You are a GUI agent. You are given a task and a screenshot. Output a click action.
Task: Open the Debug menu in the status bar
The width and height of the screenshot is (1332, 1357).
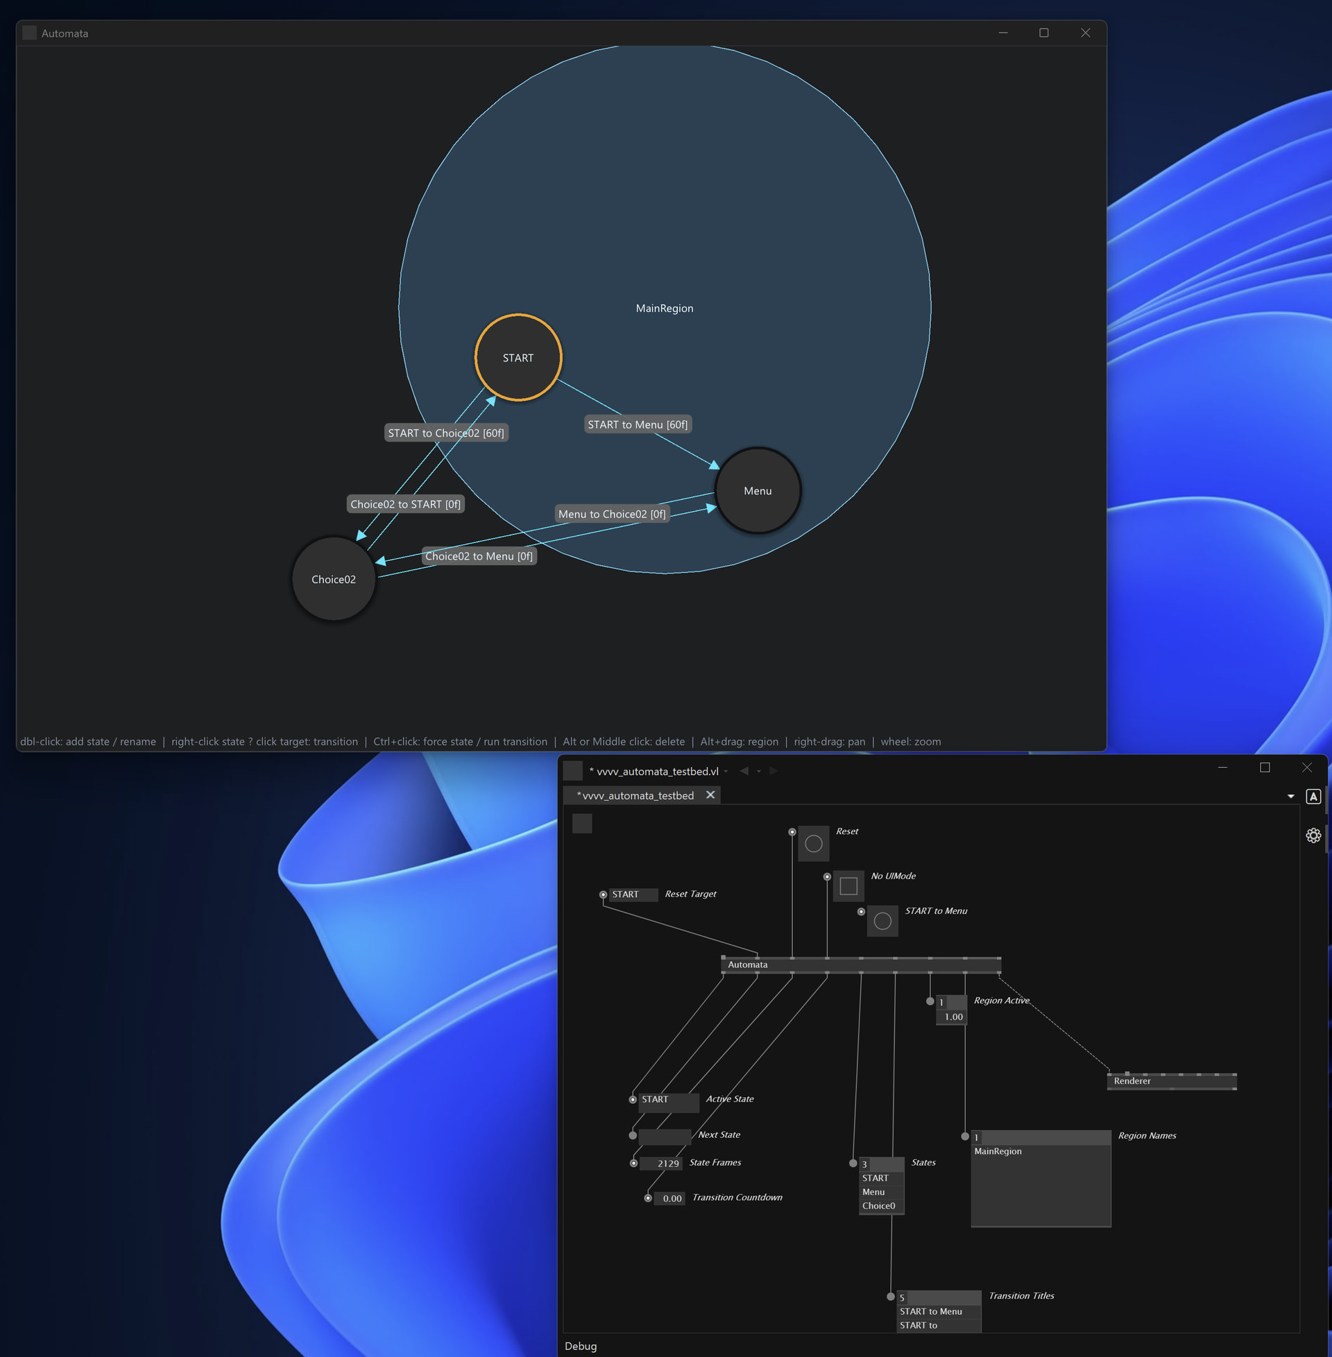581,1346
